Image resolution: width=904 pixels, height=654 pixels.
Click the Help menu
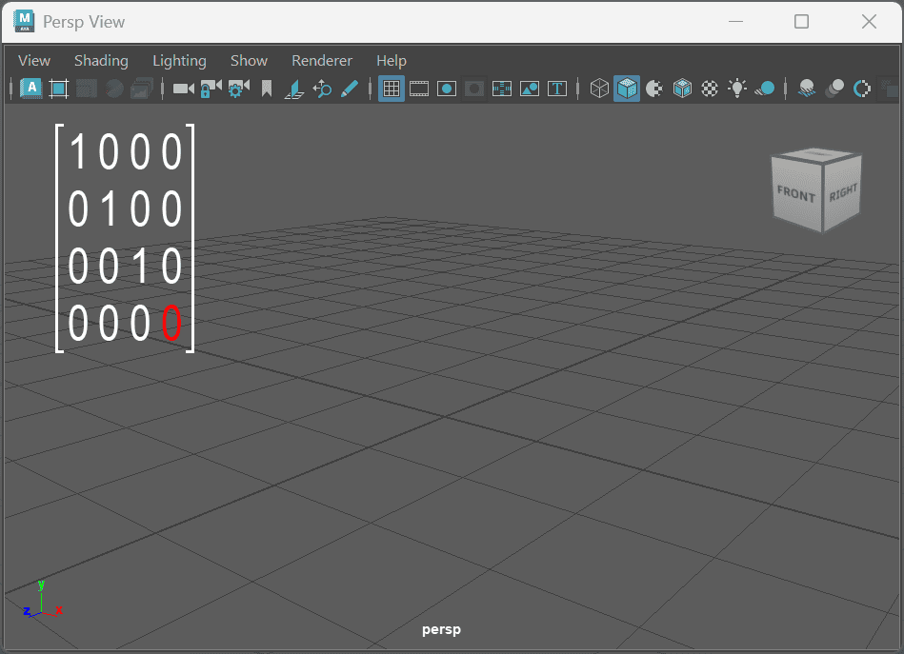click(392, 60)
